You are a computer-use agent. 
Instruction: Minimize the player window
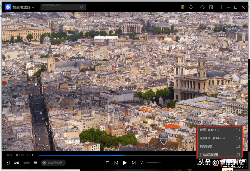click(228, 7)
